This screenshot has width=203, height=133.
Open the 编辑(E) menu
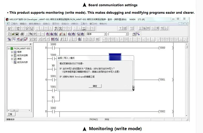coord(23,24)
